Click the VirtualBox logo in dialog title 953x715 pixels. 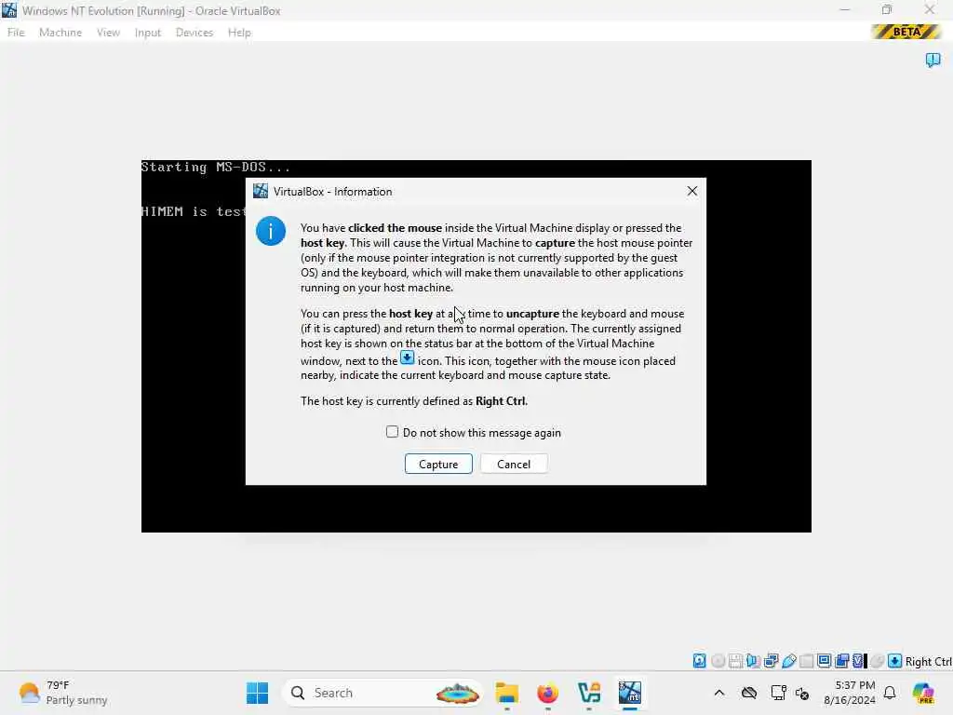(261, 191)
